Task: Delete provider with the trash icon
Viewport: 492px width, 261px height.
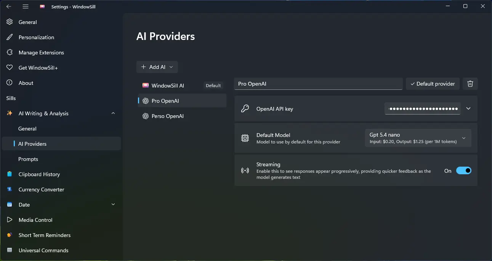Action: 470,84
